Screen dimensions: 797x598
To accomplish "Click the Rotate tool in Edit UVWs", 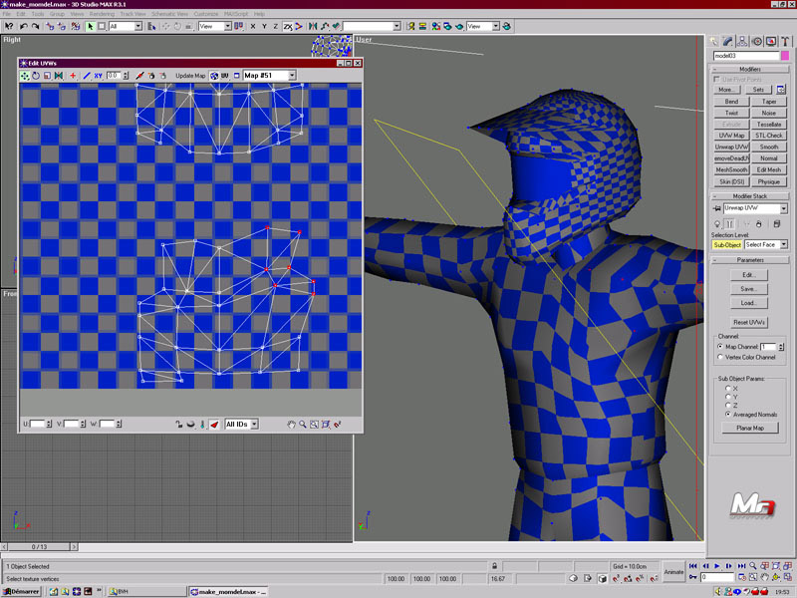I will [x=36, y=76].
